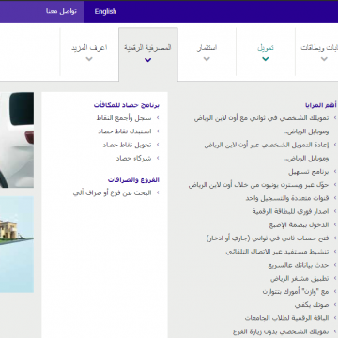
Task: Click arrow bullet beside الدخول ببصمة الإصبع
Action: [335, 224]
